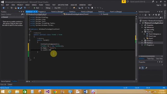Click the Navigate Backward toolbar icon

pyautogui.click(x=3, y=8)
